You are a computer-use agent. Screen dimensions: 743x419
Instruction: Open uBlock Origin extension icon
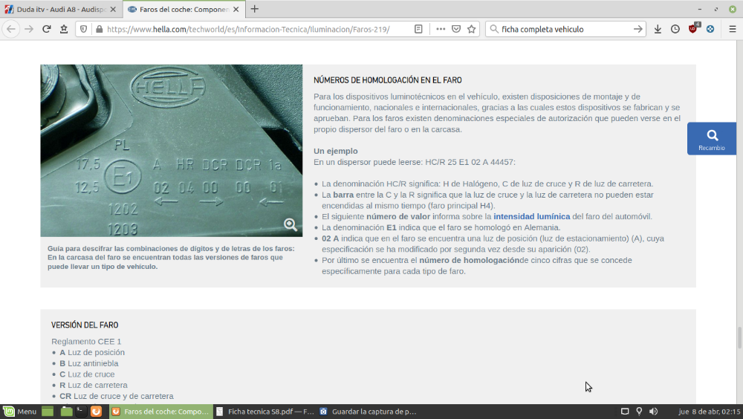pos(693,28)
